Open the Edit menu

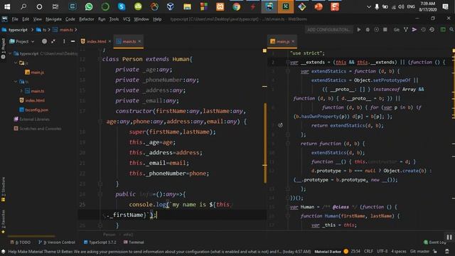pyautogui.click(x=26, y=19)
